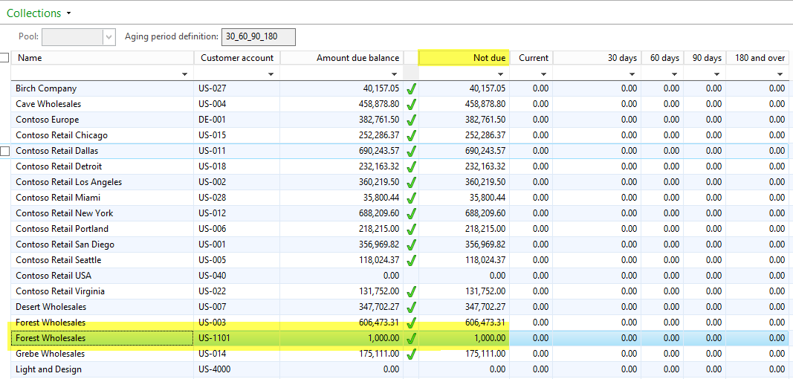Click green checkmark for Desert Wholesales
The image size is (793, 379).
point(411,307)
